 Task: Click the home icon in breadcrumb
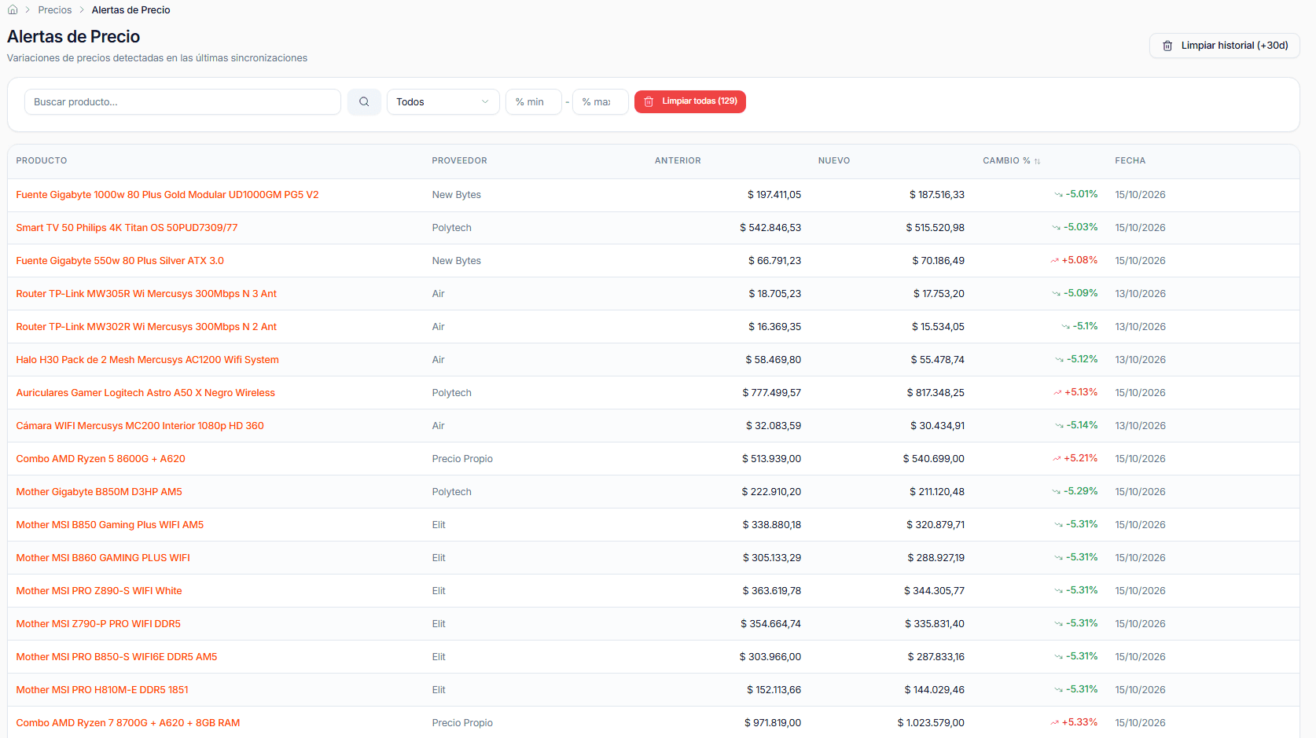(13, 10)
